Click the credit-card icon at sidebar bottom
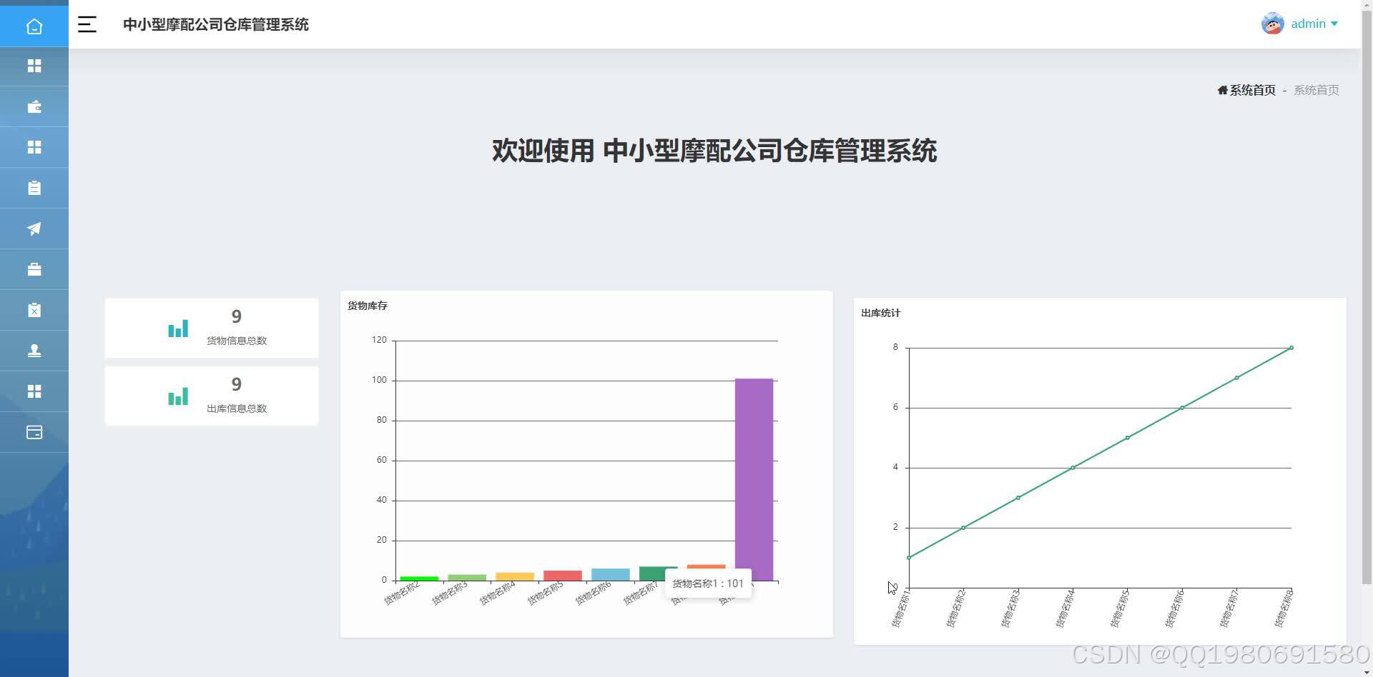This screenshot has width=1373, height=677. click(34, 432)
